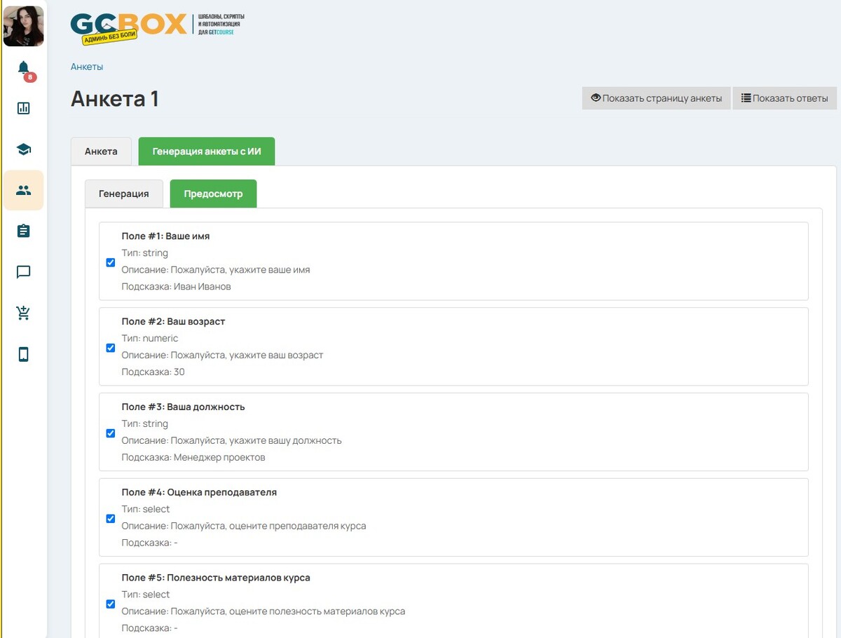This screenshot has height=638, width=841.
Task: Click the statistics chart sidebar icon
Action: pyautogui.click(x=24, y=108)
